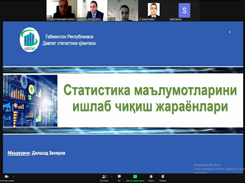Select the Чат menu item
Image resolution: width=245 pixels, height=183 pixels.
(119, 180)
